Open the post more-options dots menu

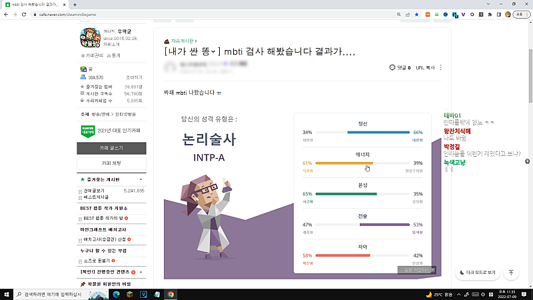tap(441, 68)
